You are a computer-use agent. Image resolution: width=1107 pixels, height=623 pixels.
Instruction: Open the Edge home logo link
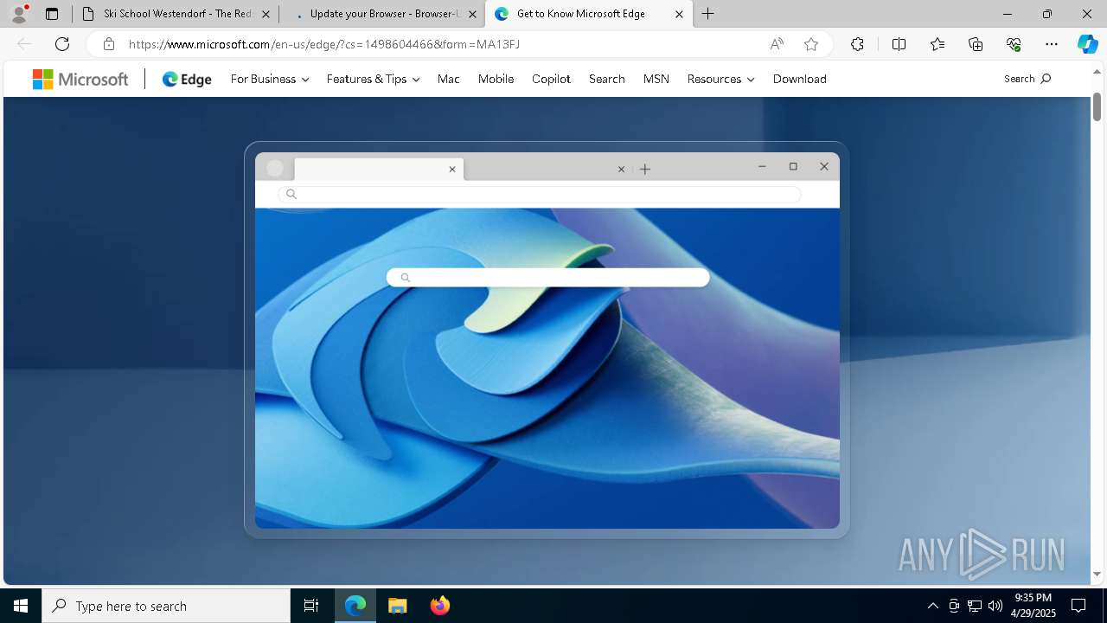(187, 79)
